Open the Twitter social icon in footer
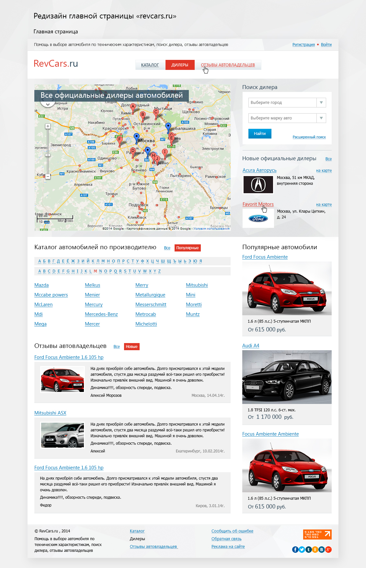This screenshot has height=568, width=366. click(302, 549)
